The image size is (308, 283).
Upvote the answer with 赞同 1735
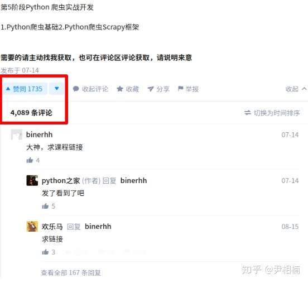point(25,89)
